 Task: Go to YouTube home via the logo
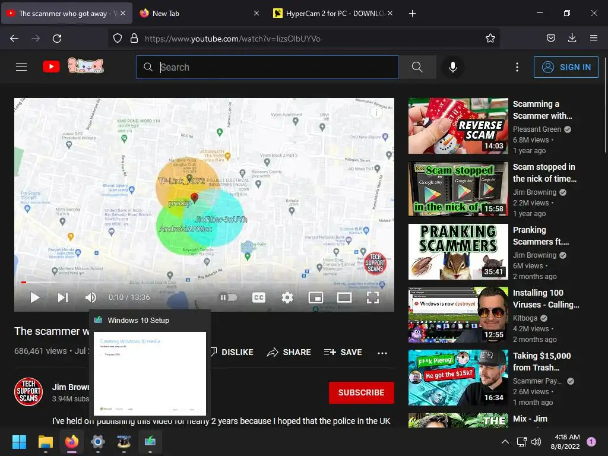click(51, 66)
